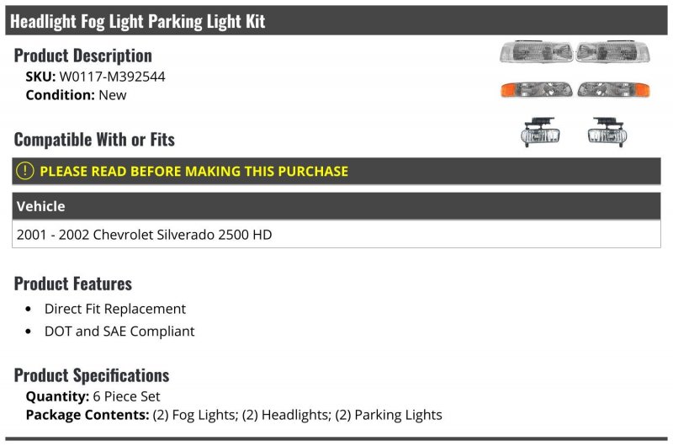Click the "Condition: New" text
Image resolution: width=673 pixels, height=446 pixels.
76,95
